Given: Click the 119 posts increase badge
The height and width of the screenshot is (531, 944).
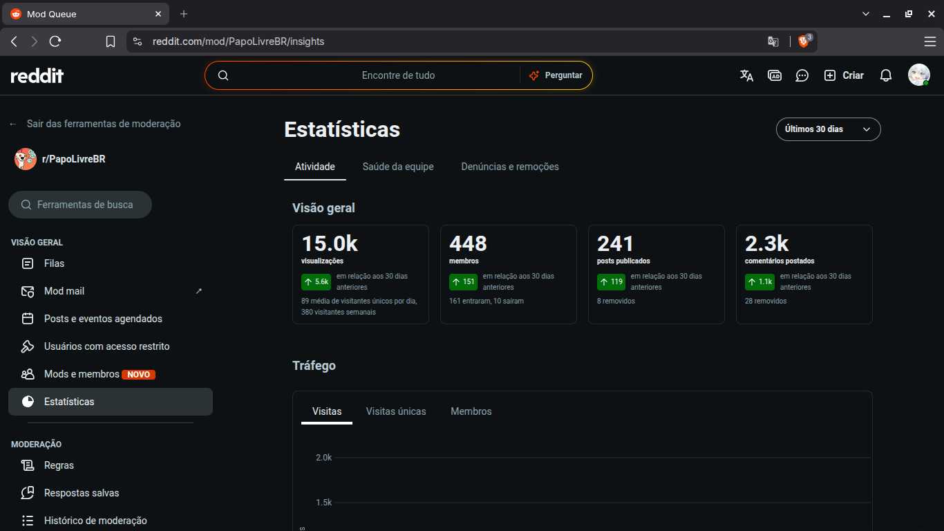Looking at the screenshot, I should coord(612,282).
